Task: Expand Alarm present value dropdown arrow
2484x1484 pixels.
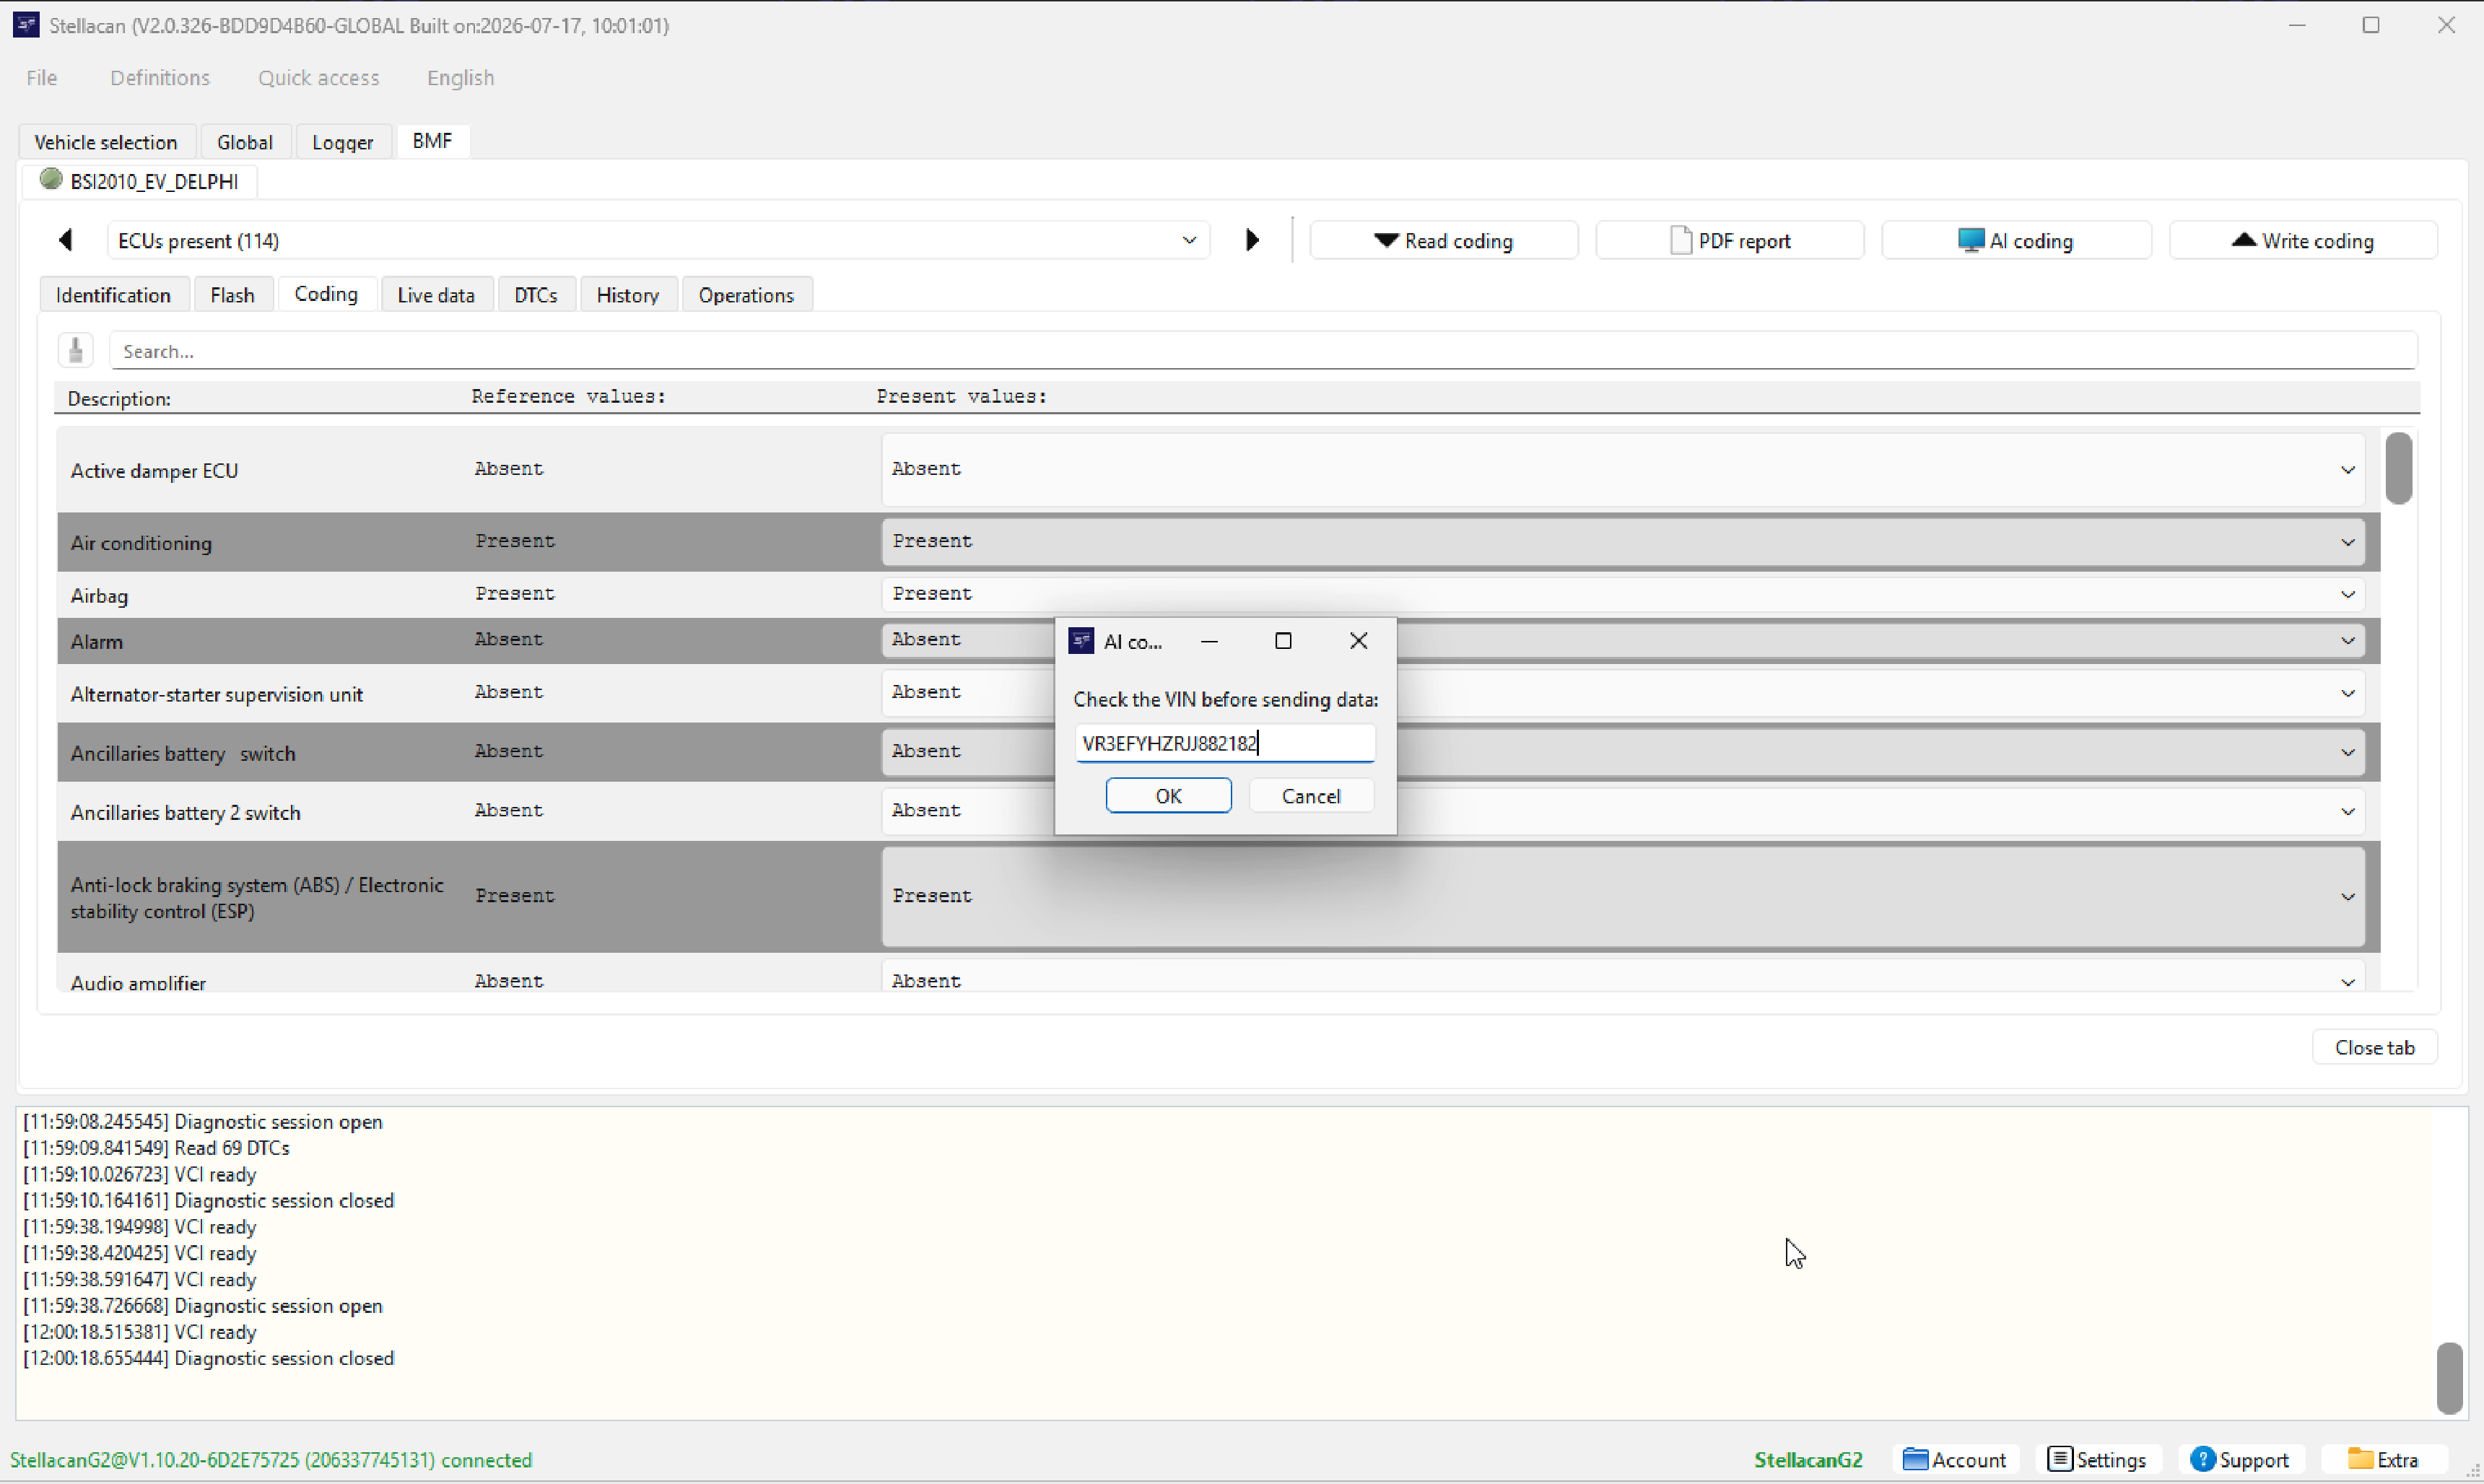Action: [x=2347, y=640]
